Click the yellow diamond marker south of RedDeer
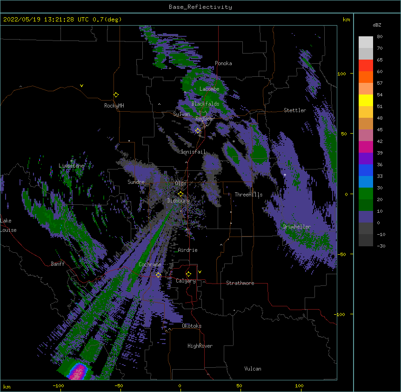 198,131
